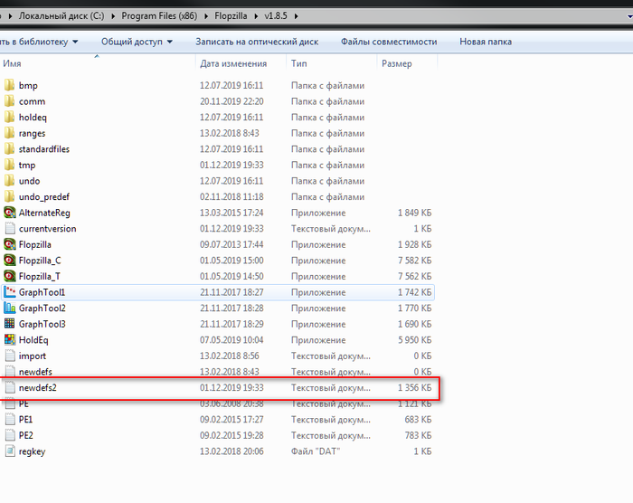The image size is (633, 503).
Task: Click the holdeq folder icon
Action: point(9,118)
